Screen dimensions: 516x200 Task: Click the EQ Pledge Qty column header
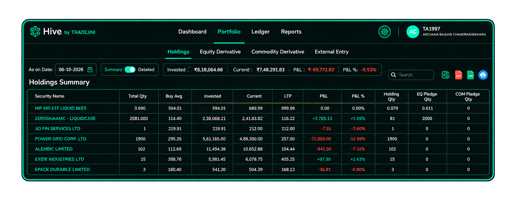tap(427, 97)
